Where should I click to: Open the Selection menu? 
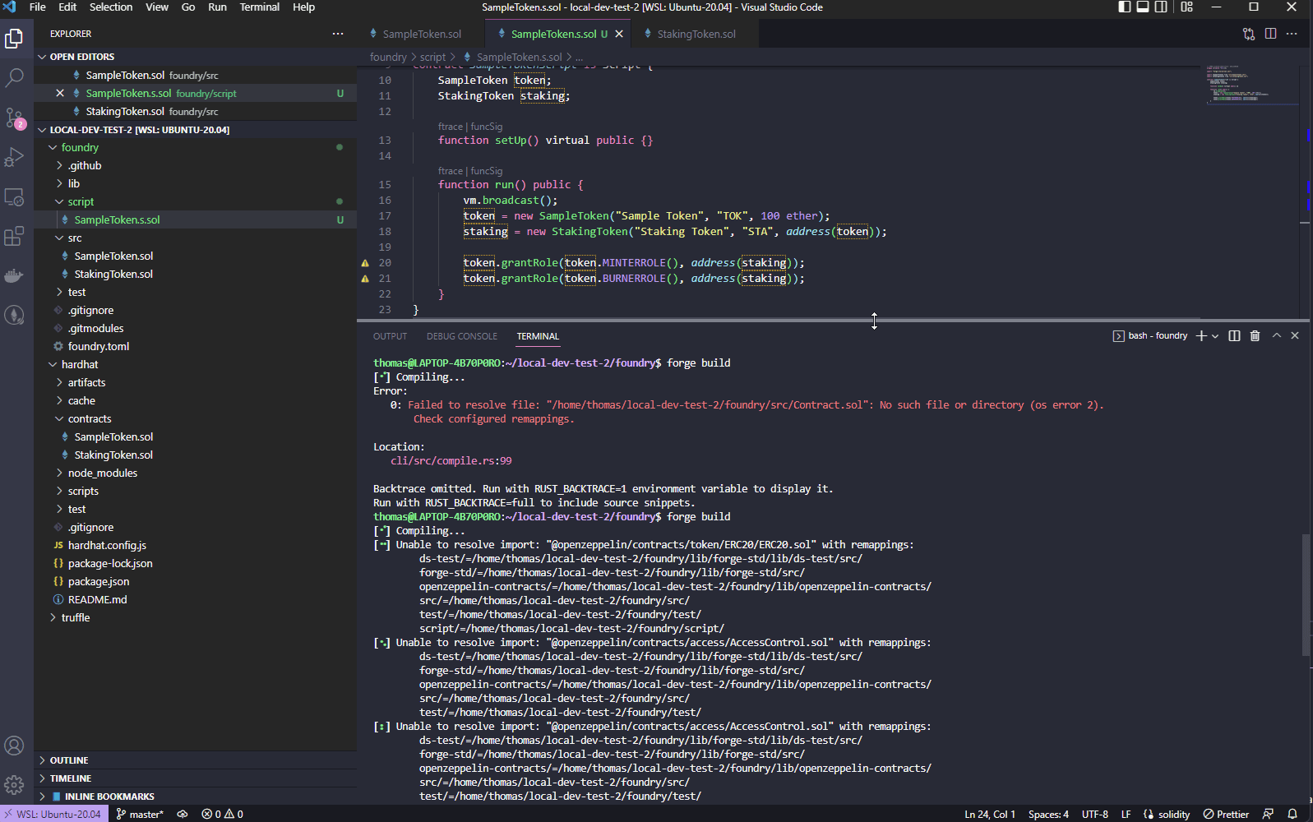click(111, 7)
